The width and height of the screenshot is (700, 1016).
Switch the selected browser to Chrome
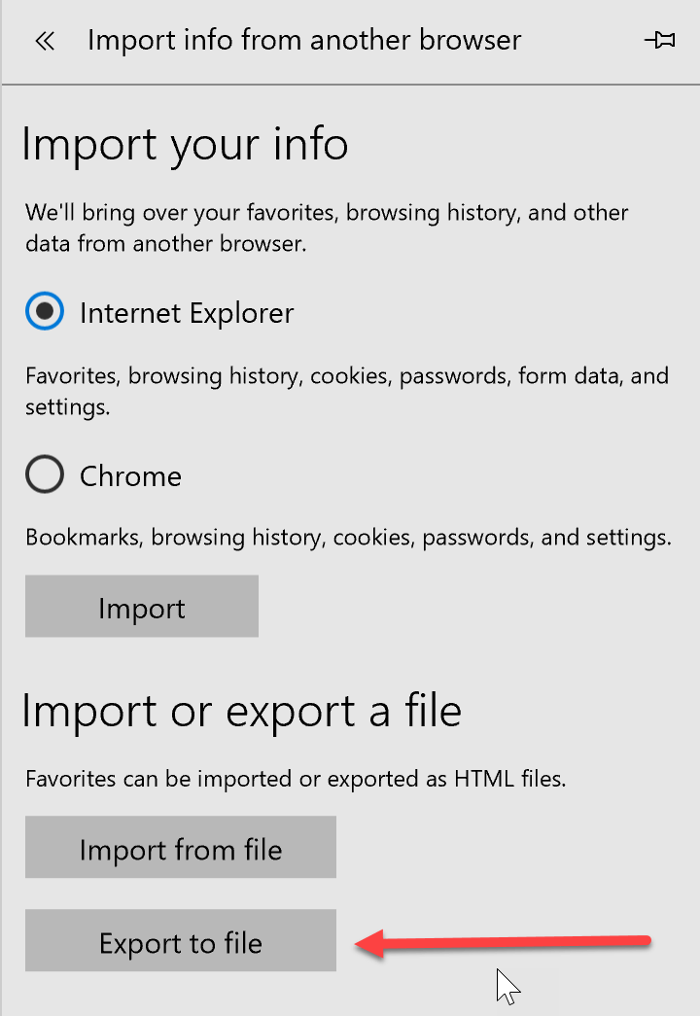click(43, 475)
